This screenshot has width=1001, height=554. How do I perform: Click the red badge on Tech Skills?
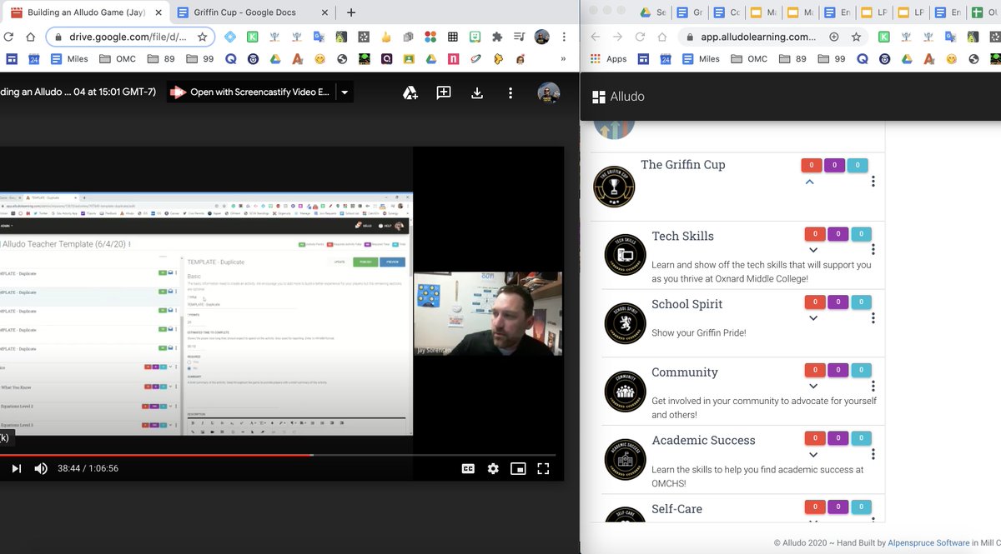[816, 234]
